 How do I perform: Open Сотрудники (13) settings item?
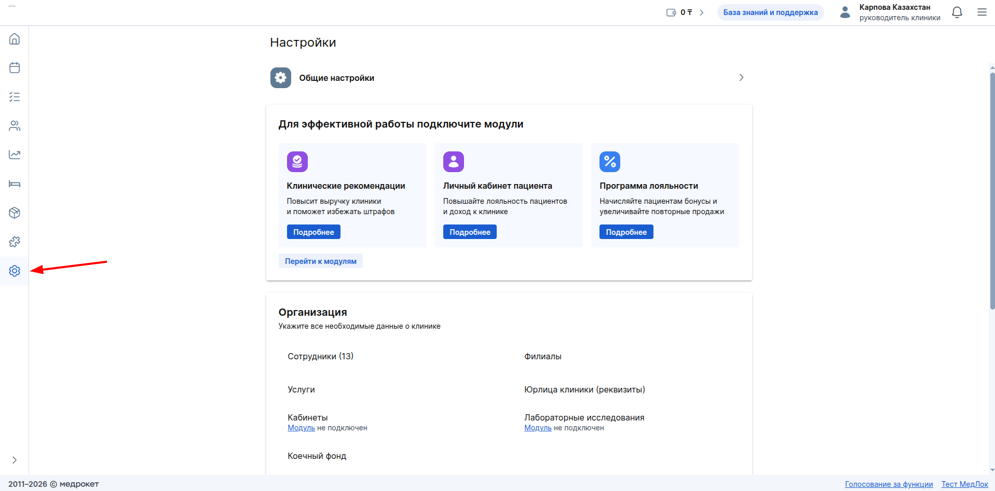[x=320, y=356]
